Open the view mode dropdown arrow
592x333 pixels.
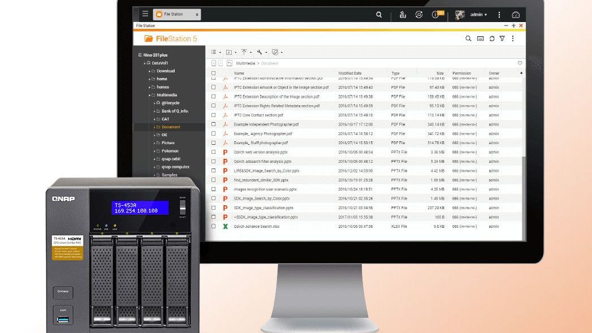pos(220,53)
